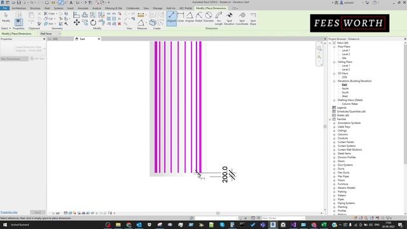
Task: Click the Align tool in Modify panel
Action: pos(76,15)
